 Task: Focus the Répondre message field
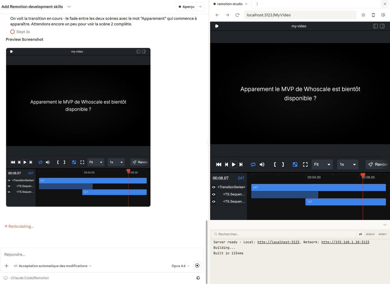[x=102, y=254]
